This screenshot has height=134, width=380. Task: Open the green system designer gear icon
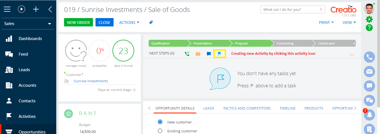pos(369,19)
